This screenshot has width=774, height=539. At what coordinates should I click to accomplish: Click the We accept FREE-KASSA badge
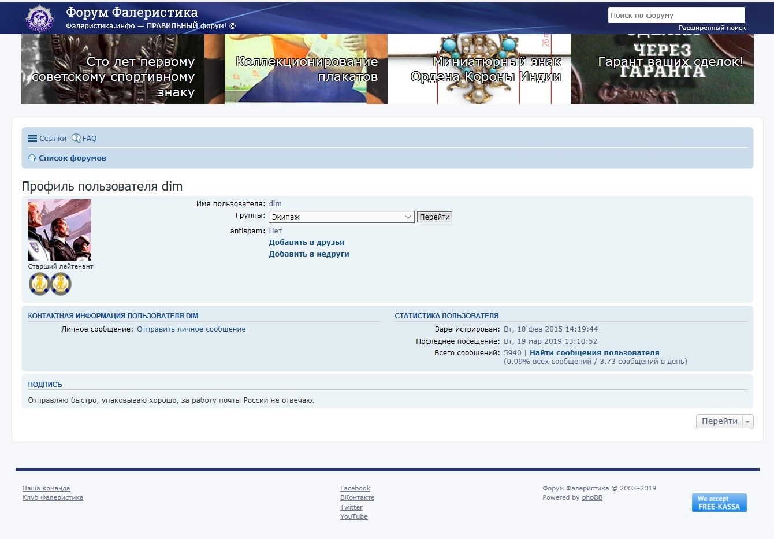click(719, 503)
